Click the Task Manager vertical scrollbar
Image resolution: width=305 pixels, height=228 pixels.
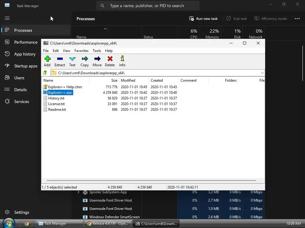pos(303,63)
